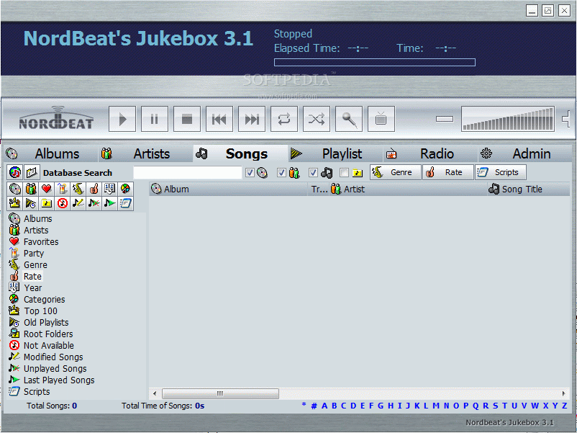Click the saxophone genre icon in grid

pos(78,189)
